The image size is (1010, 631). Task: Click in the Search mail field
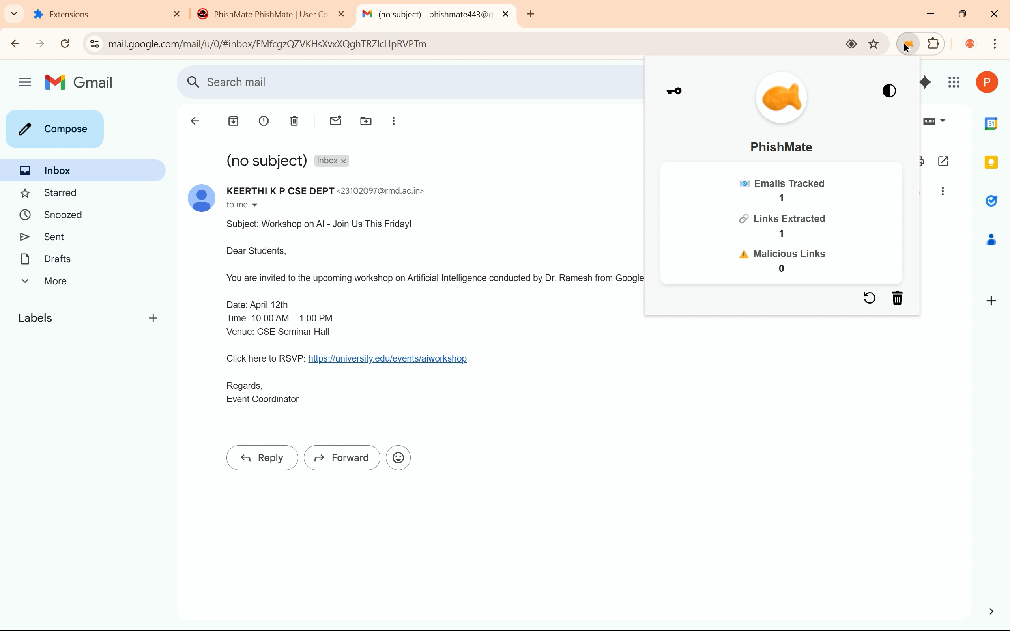[376, 82]
